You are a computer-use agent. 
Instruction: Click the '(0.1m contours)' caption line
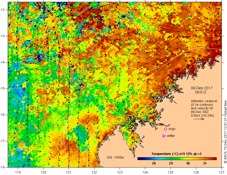pos(202,105)
